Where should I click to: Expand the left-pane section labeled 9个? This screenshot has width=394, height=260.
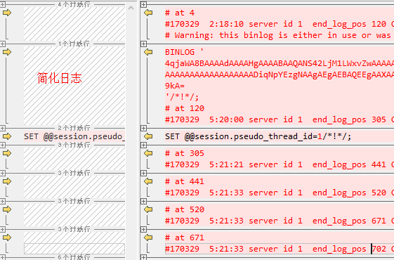click(x=3, y=145)
